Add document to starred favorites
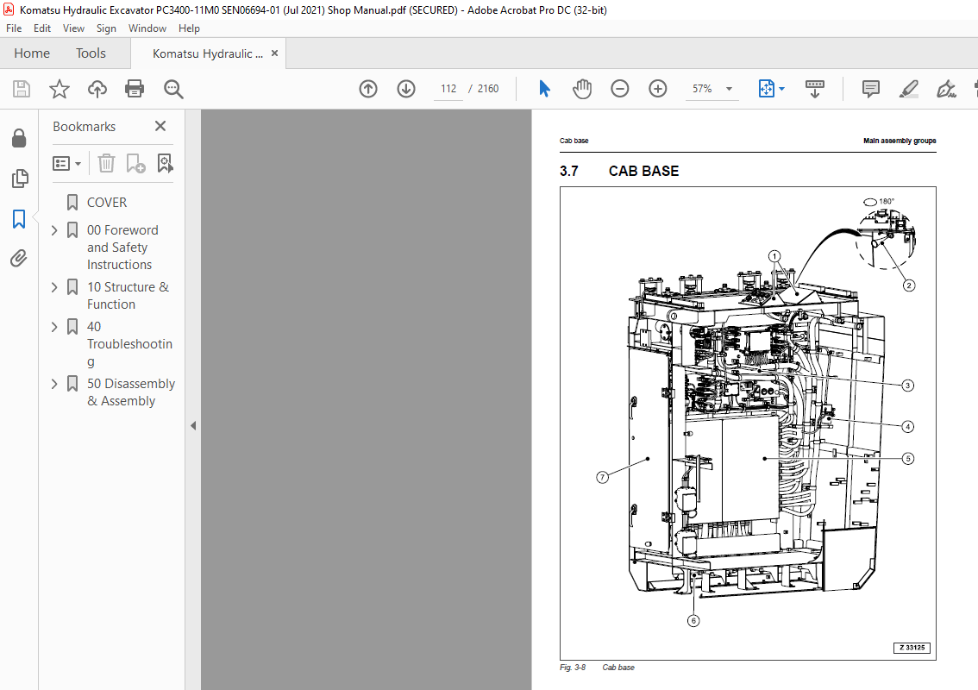Viewport: 978px width, 690px height. click(60, 89)
